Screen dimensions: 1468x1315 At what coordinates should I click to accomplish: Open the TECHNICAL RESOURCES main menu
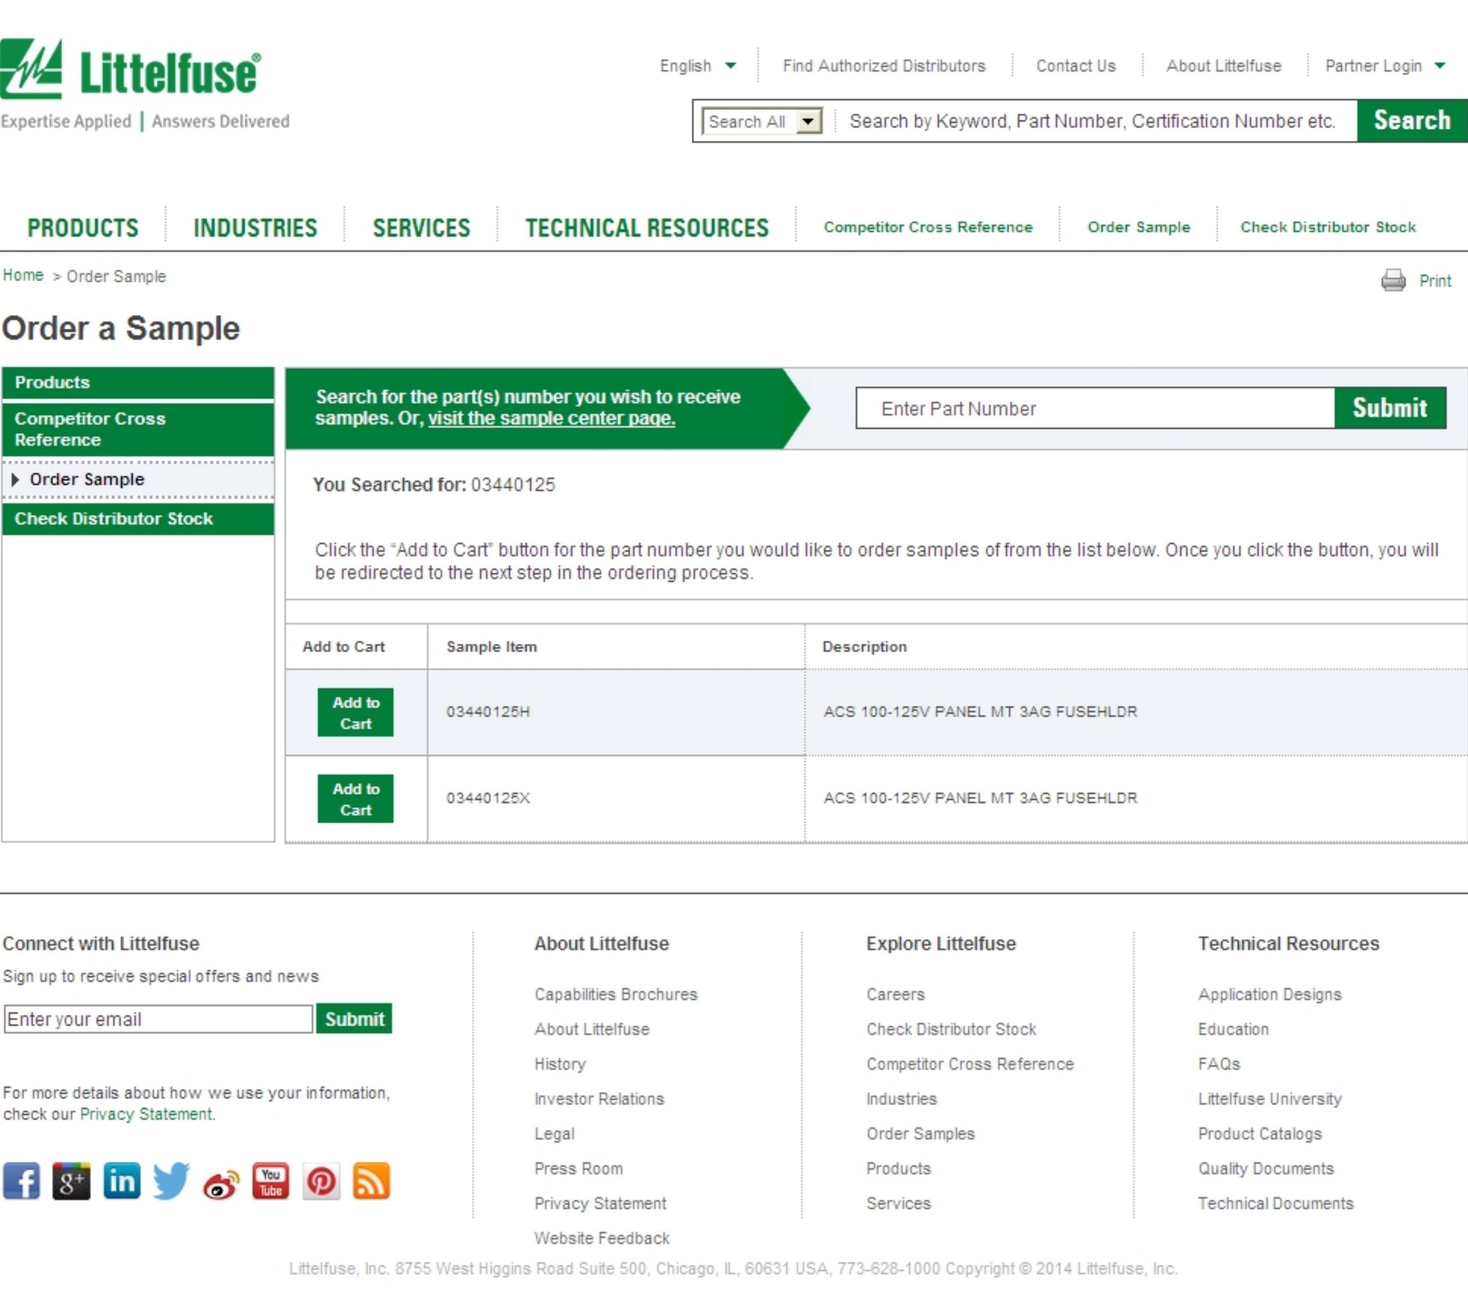(647, 227)
